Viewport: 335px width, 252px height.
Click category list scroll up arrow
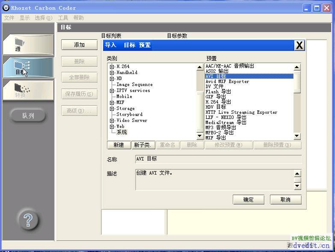click(x=199, y=68)
